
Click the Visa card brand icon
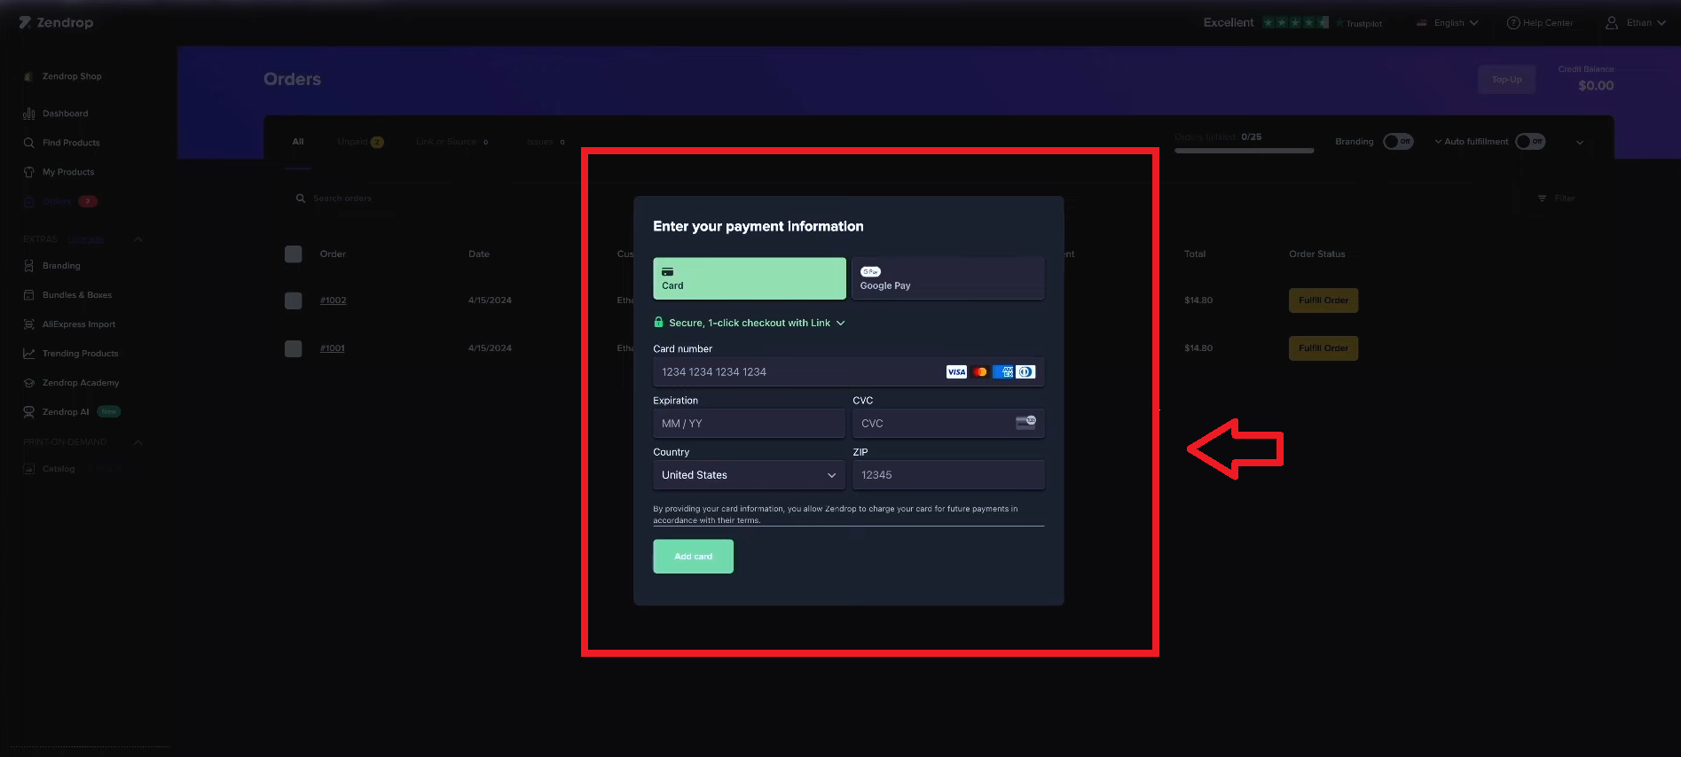click(x=956, y=372)
